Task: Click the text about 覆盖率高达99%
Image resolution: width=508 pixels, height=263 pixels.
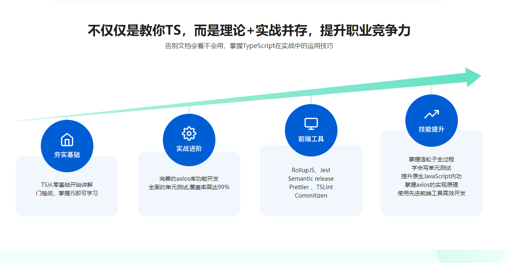Action: 189,187
